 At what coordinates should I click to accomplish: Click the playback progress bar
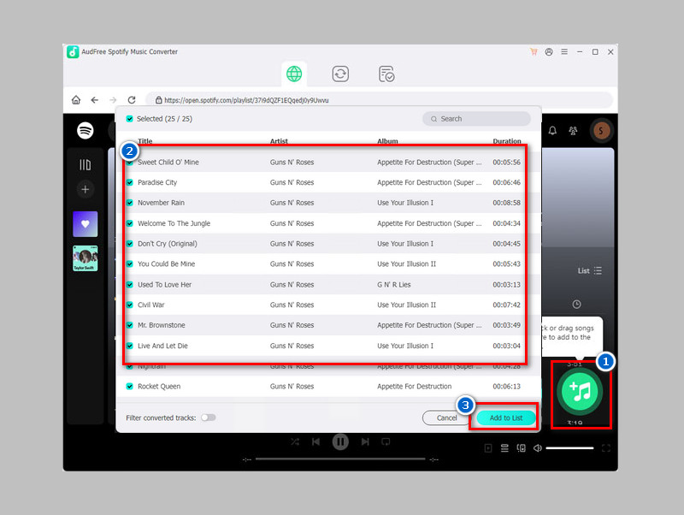pyautogui.click(x=340, y=459)
